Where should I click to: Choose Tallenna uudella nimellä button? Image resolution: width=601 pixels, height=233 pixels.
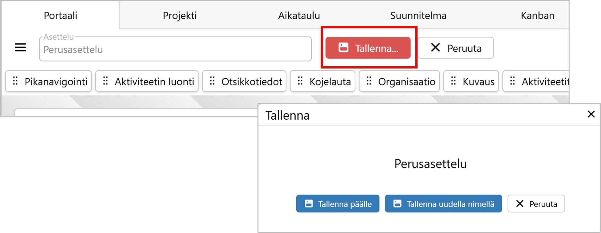coord(443,204)
